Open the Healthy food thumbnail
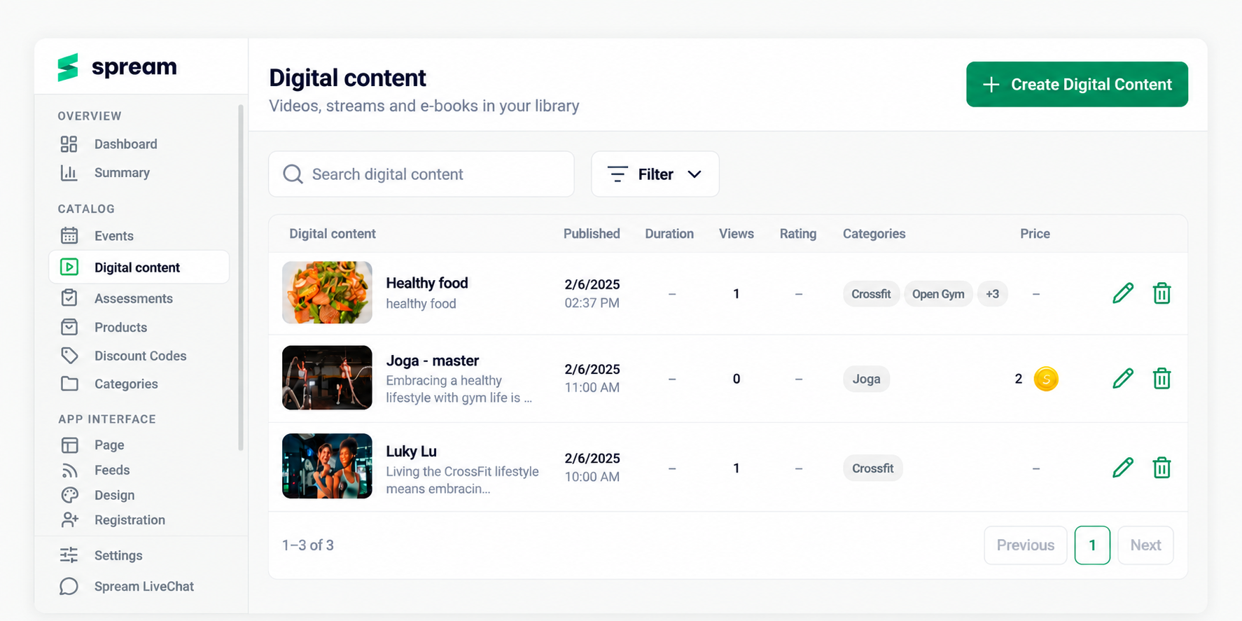The image size is (1242, 621). coord(327,293)
